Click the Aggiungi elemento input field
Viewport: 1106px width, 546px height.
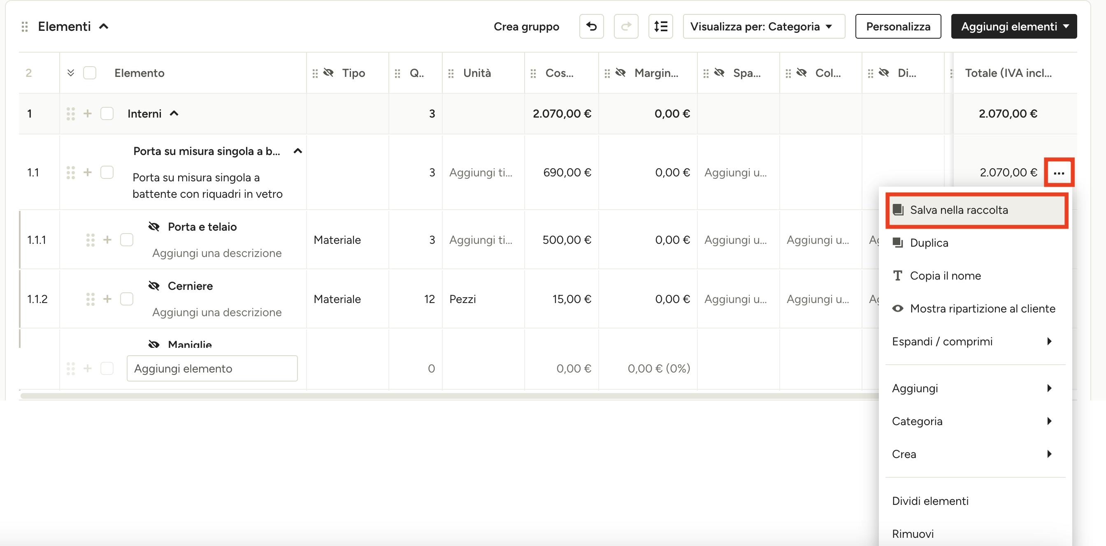pyautogui.click(x=212, y=368)
